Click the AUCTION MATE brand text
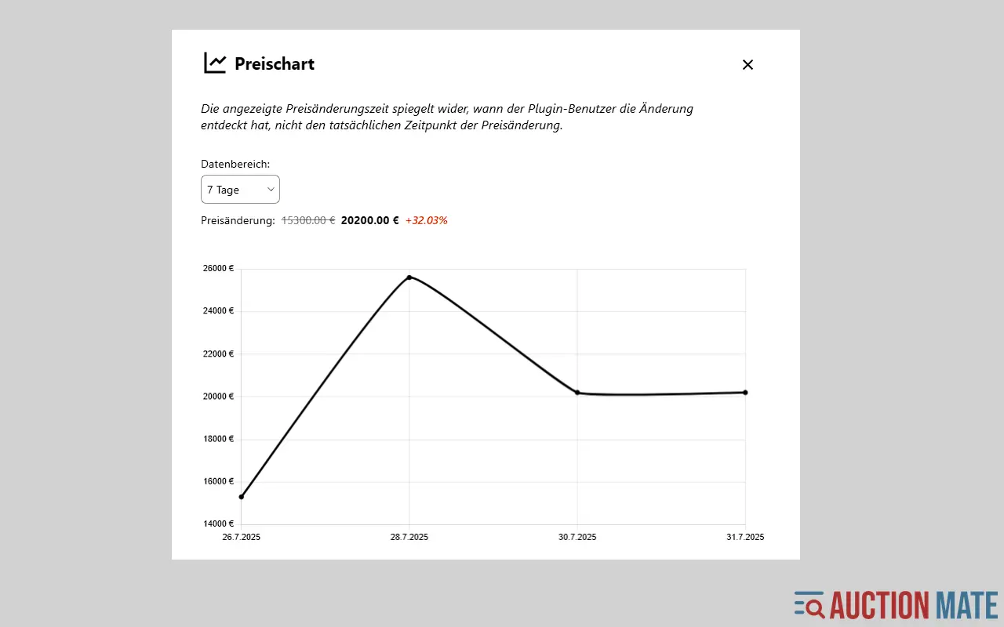Viewport: 1004px width, 627px height. [913, 605]
